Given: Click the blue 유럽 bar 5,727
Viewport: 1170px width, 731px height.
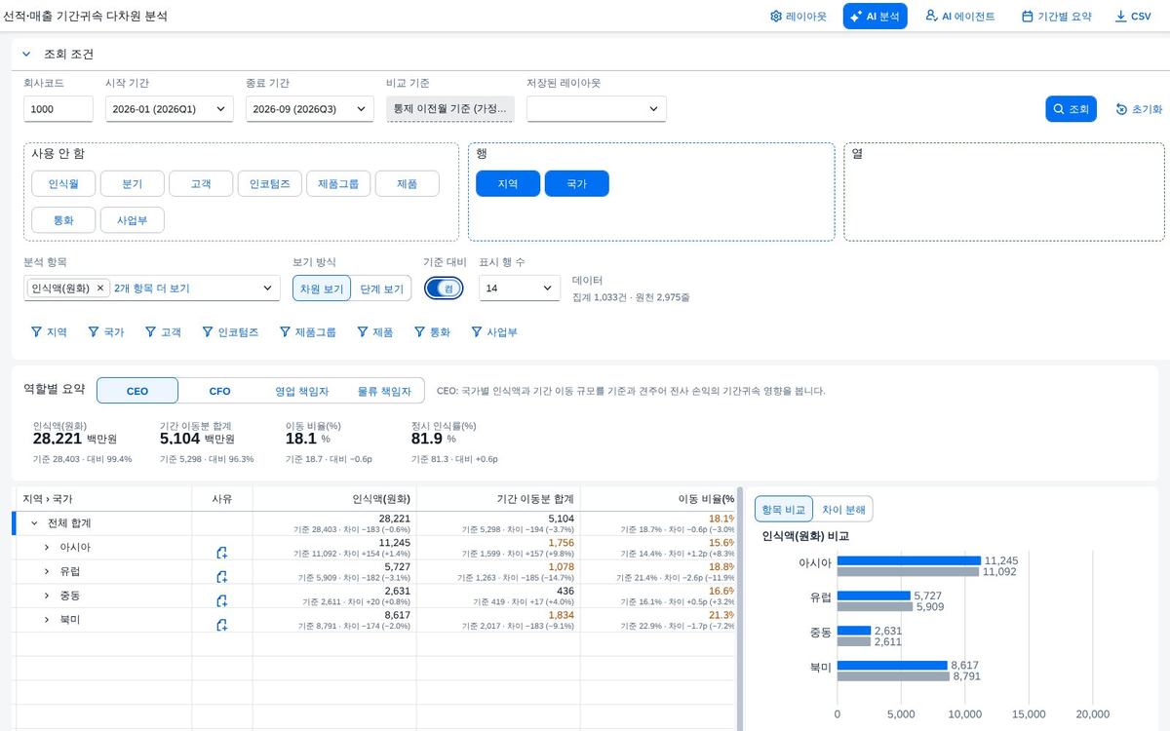Looking at the screenshot, I should coord(874,596).
